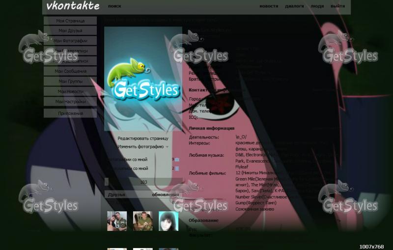Open Мои Настройки settings page
The height and width of the screenshot is (250, 393).
click(x=70, y=101)
